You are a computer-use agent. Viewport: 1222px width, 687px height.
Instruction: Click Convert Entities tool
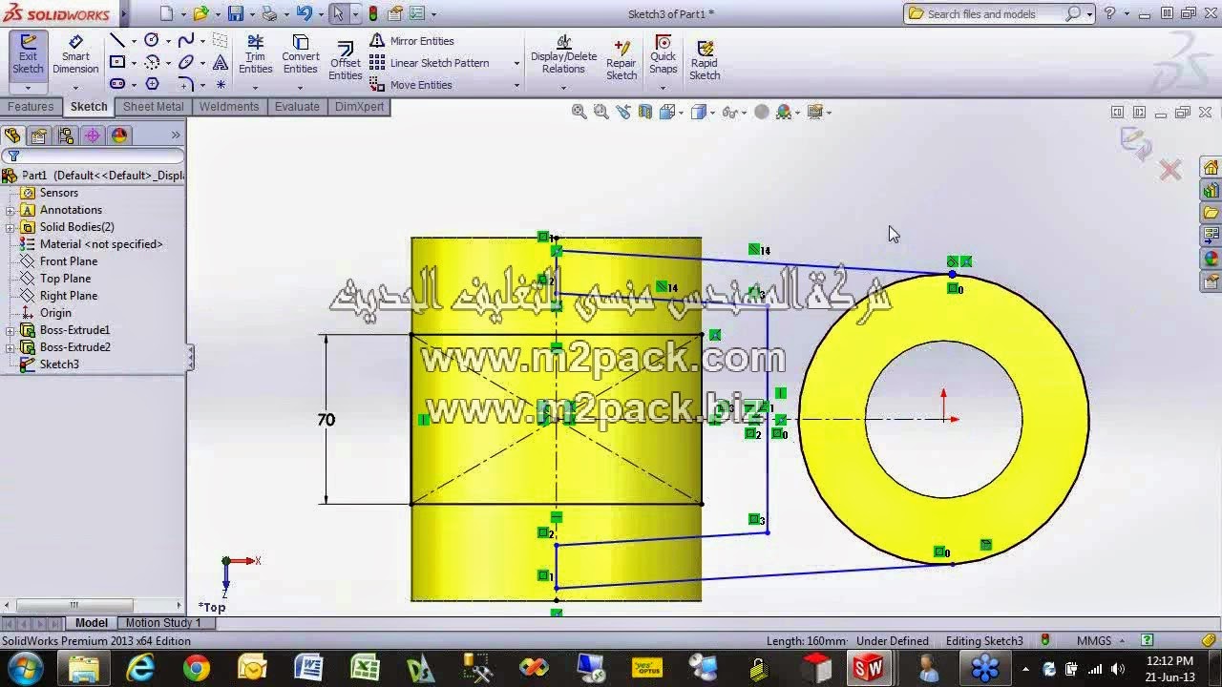300,55
